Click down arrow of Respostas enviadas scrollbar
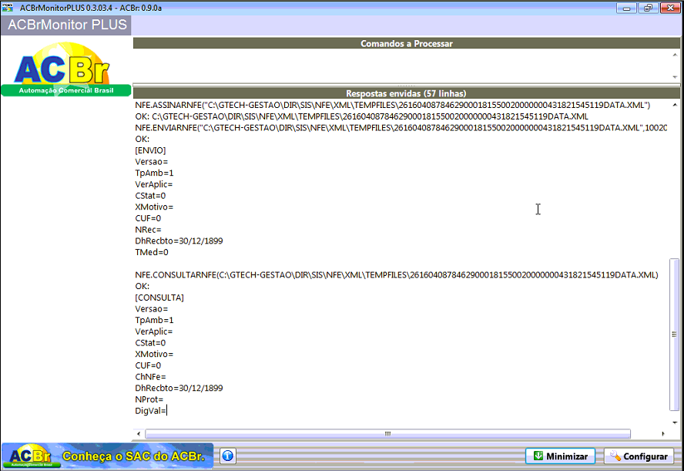Screen dimensions: 684x471 (x=675, y=422)
